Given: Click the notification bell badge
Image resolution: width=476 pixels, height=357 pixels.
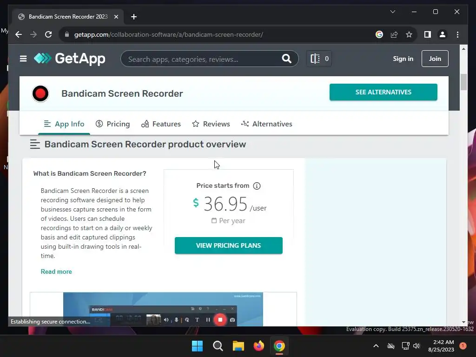Looking at the screenshot, I should pyautogui.click(x=463, y=346).
